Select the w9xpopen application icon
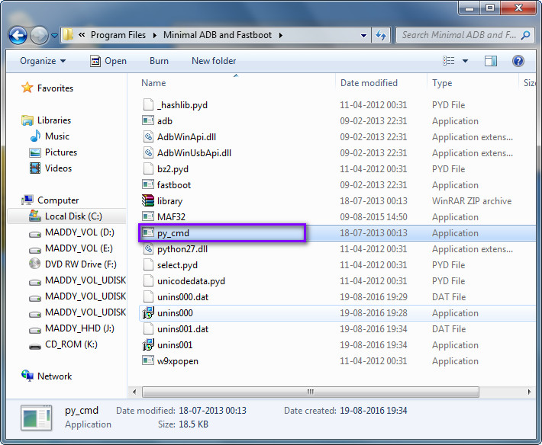This screenshot has width=542, height=445. tap(148, 360)
